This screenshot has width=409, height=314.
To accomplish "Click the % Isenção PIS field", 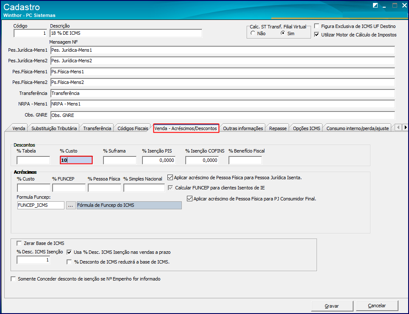I will tap(159, 160).
